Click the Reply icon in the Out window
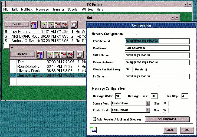Image resolution: width=197 pixels, height=137 pixels. coord(44,25)
